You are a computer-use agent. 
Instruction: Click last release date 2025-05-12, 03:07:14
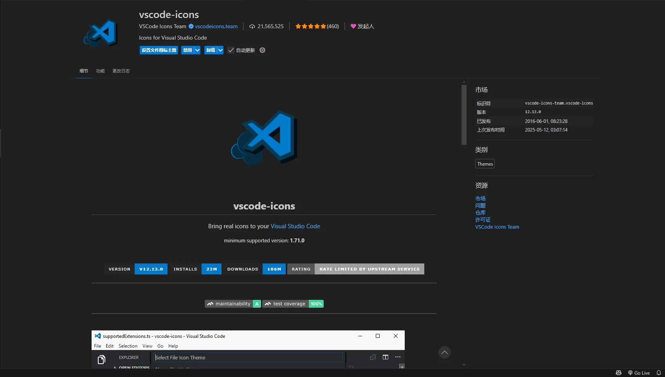tap(546, 130)
